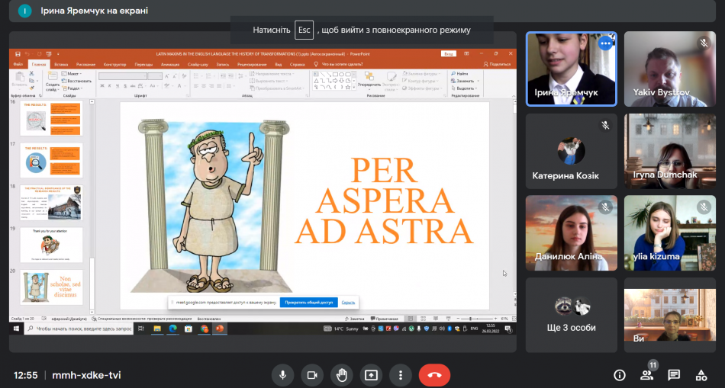Switch to the 'Анимация' ribbon tab
The width and height of the screenshot is (725, 388).
pos(170,65)
